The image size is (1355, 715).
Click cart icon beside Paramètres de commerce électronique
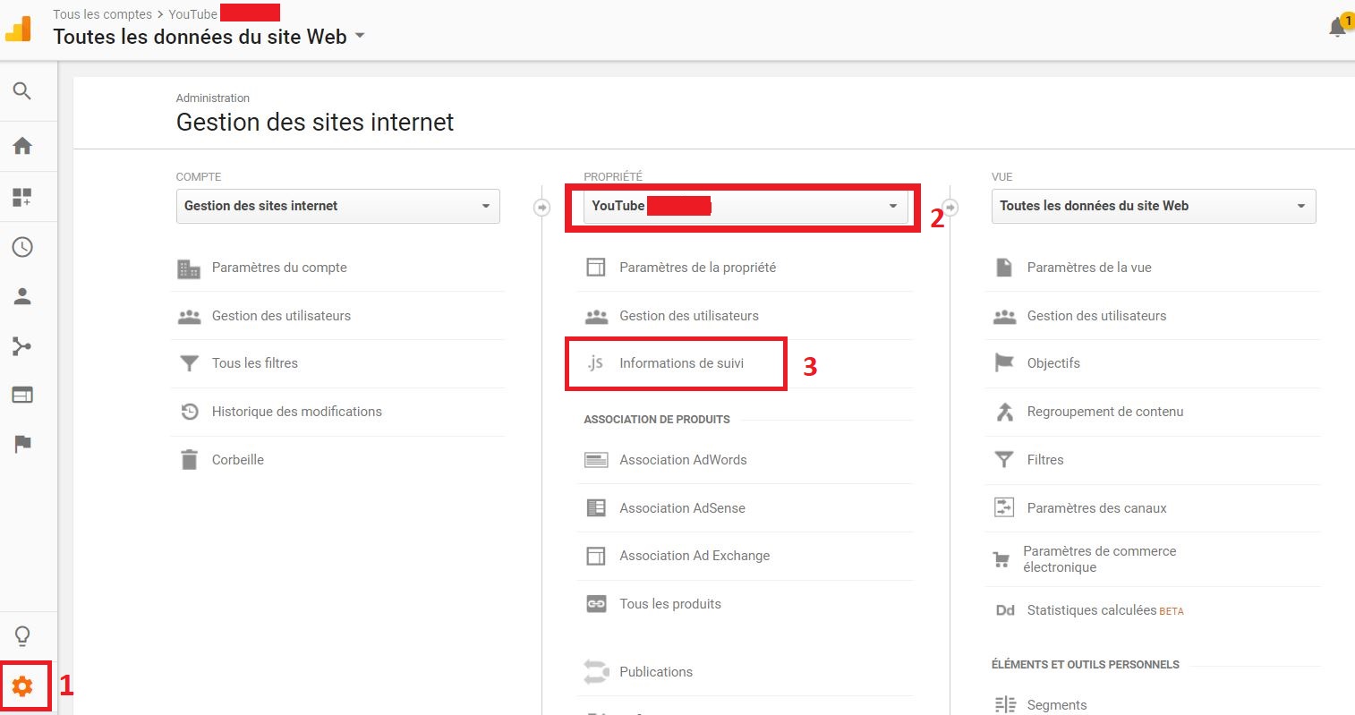(1001, 560)
